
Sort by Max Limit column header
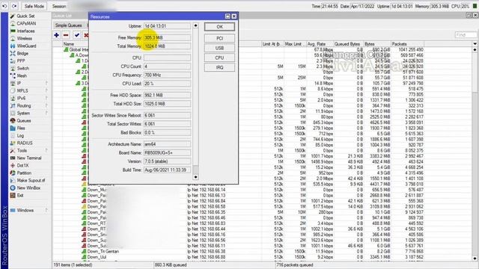point(294,44)
